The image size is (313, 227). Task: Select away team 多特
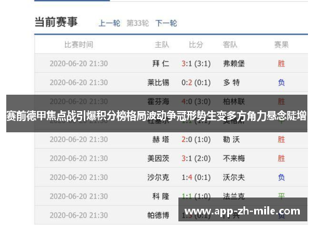coord(232,83)
